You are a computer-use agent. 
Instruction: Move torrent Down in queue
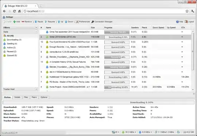[x=69, y=22]
